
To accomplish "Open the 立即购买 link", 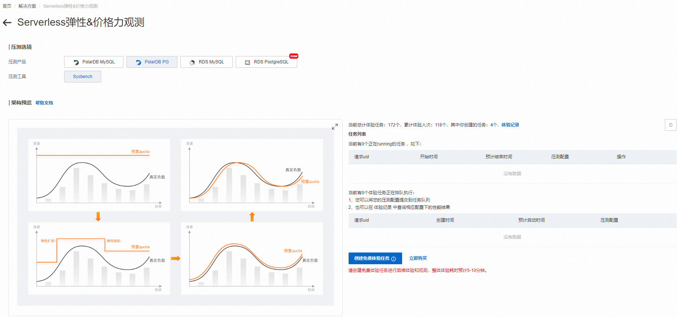I will coord(418,258).
